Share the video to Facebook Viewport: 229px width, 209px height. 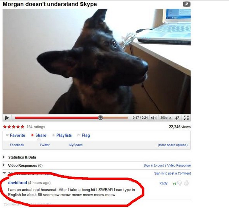pyautogui.click(x=17, y=145)
